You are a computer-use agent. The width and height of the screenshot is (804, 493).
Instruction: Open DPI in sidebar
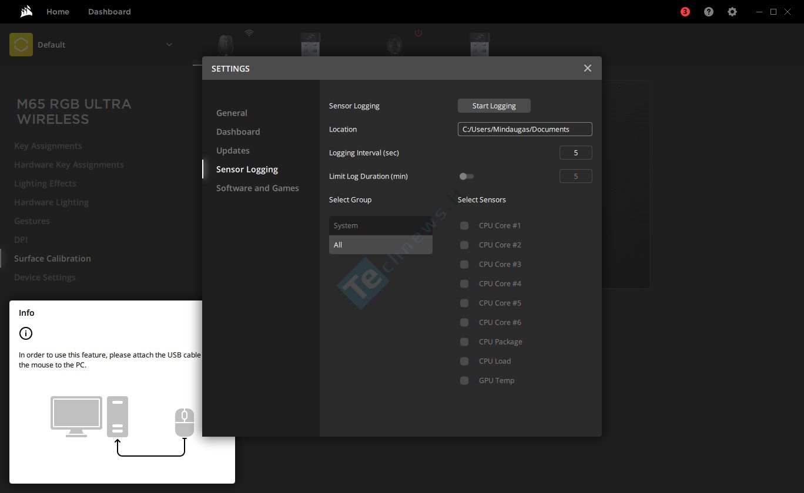21,239
